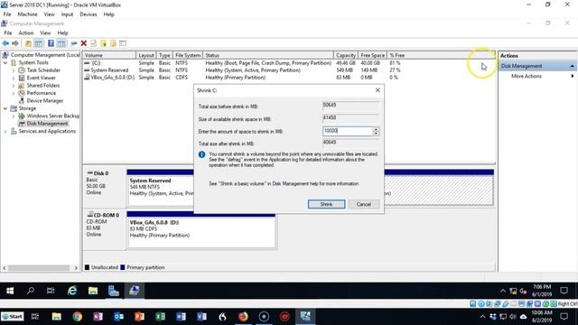
Task: Click the guest taskbar Search icon
Action: click(x=31, y=291)
